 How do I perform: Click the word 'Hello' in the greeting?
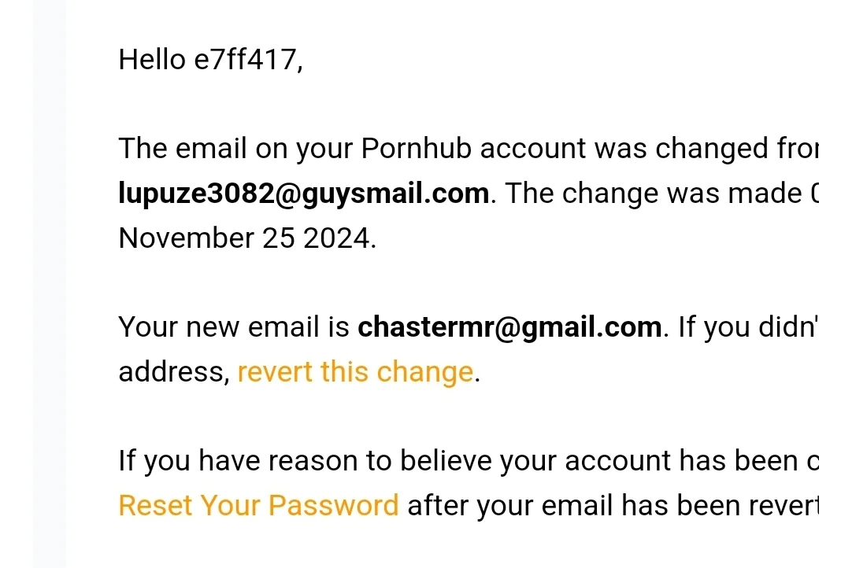pos(152,60)
